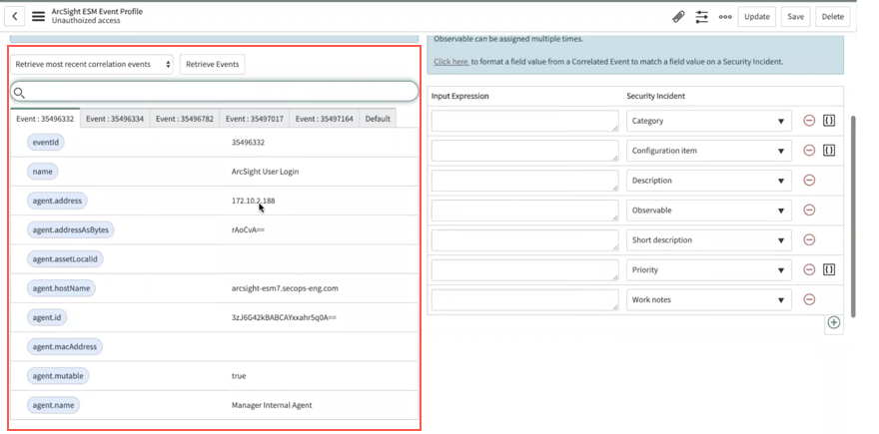
Task: Remove the Description mapping row
Action: (809, 181)
